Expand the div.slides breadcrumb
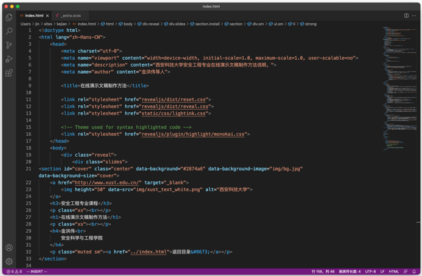The width and height of the screenshot is (422, 276). (177, 24)
